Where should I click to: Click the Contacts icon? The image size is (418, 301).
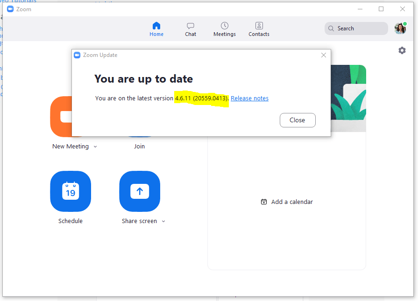pos(259,26)
